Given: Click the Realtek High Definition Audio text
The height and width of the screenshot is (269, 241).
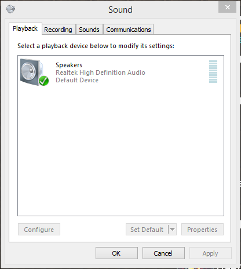Looking at the screenshot, I should pos(100,72).
